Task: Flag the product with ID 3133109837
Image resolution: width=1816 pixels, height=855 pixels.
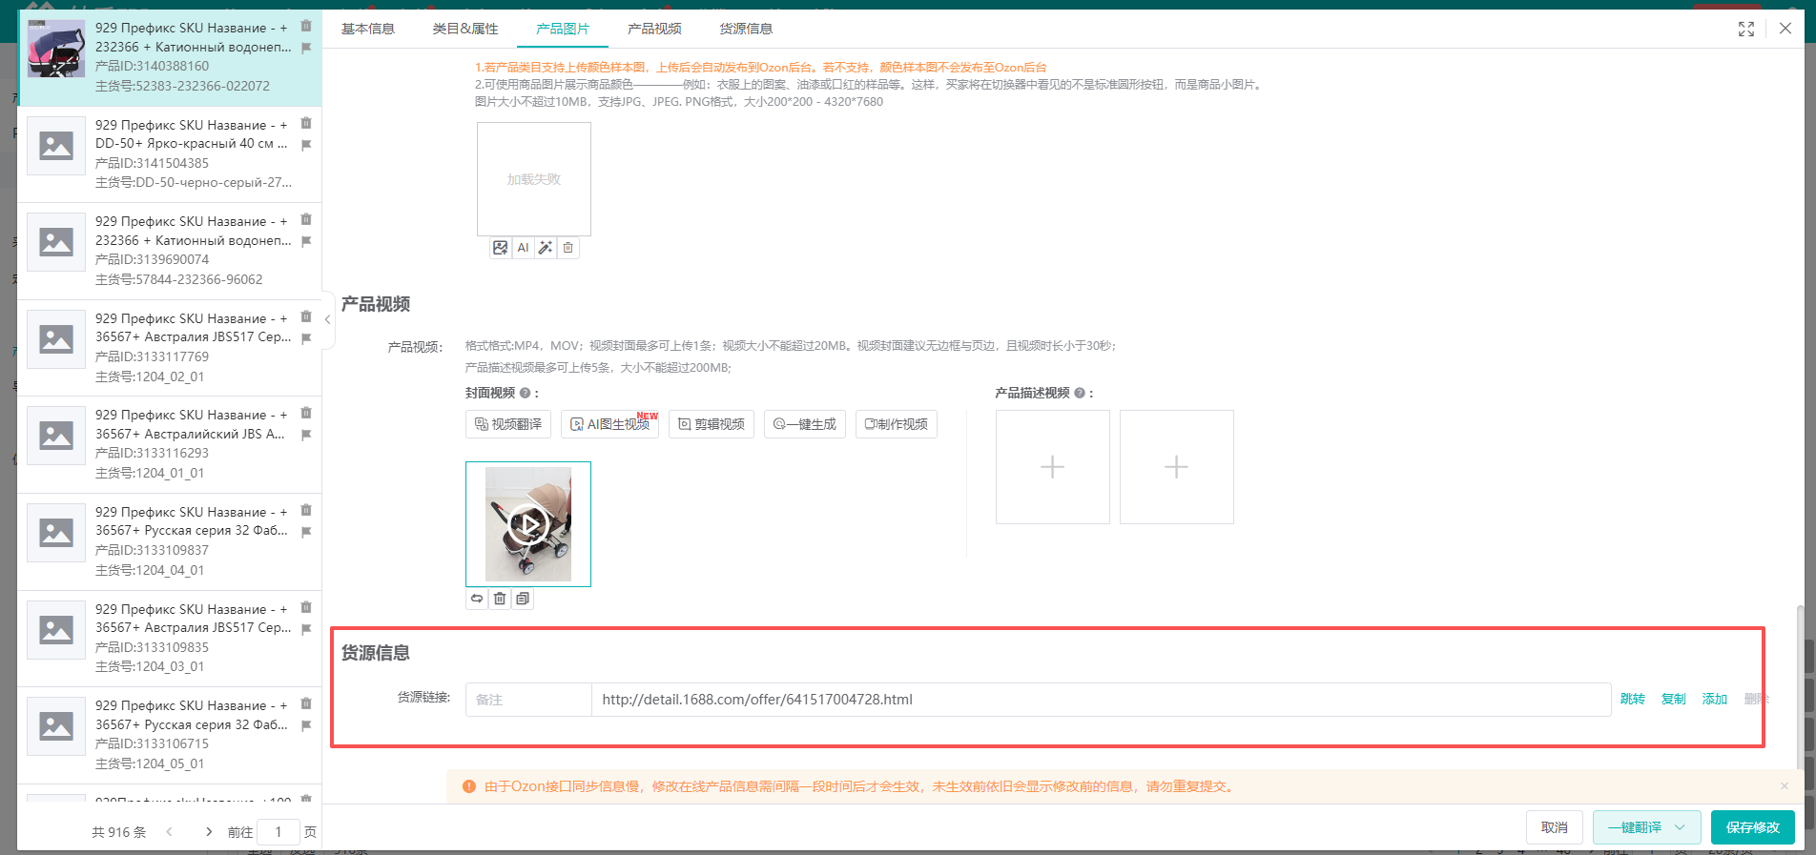Action: pos(306,532)
